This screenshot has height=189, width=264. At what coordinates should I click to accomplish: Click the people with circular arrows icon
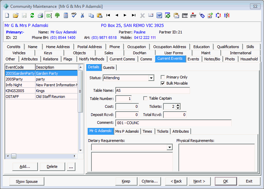[x=218, y=15]
